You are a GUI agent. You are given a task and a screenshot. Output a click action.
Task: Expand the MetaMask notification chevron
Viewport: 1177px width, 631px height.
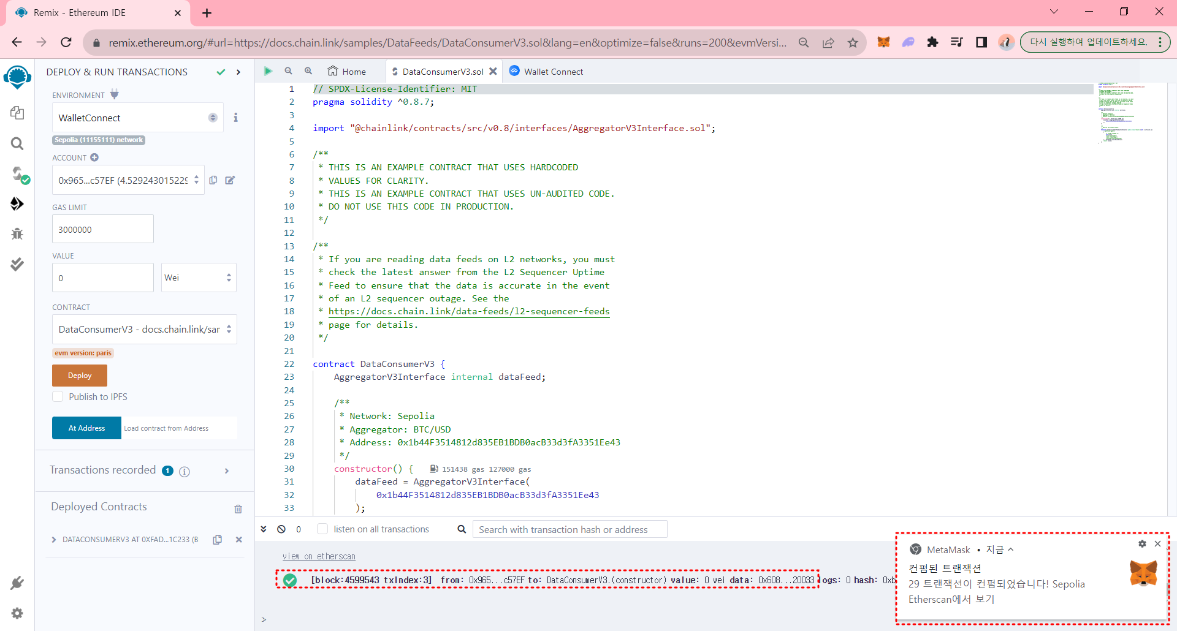pos(1011,550)
